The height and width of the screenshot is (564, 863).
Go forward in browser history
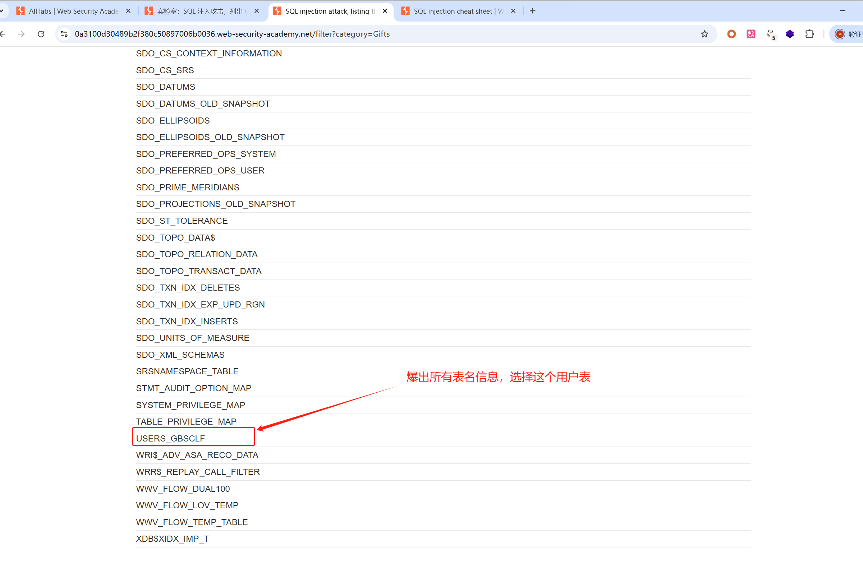[22, 34]
